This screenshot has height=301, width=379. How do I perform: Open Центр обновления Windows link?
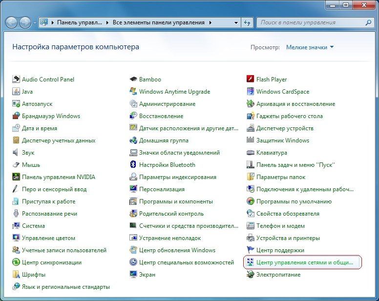[x=177, y=250]
